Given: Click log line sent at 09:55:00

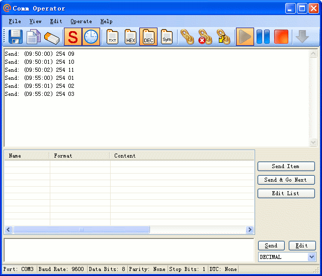Looking at the screenshot, I should click(x=39, y=78).
